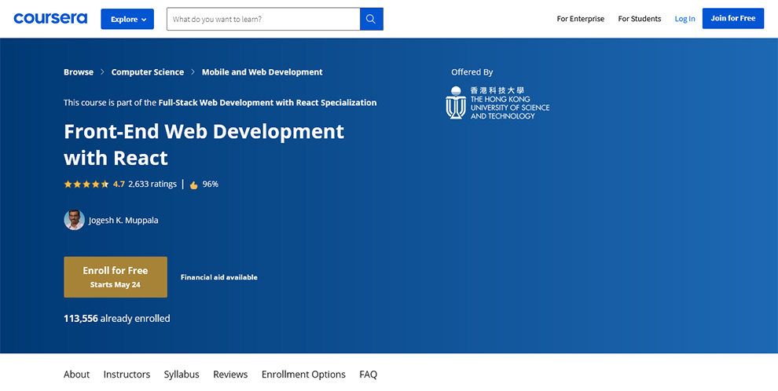This screenshot has width=778, height=391.
Task: Switch to the FAQ tab
Action: 368,375
